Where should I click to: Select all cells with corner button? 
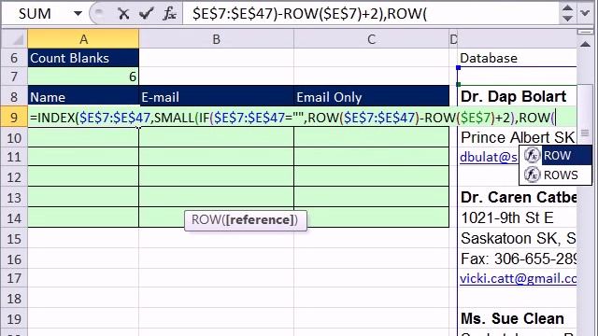pos(15,39)
